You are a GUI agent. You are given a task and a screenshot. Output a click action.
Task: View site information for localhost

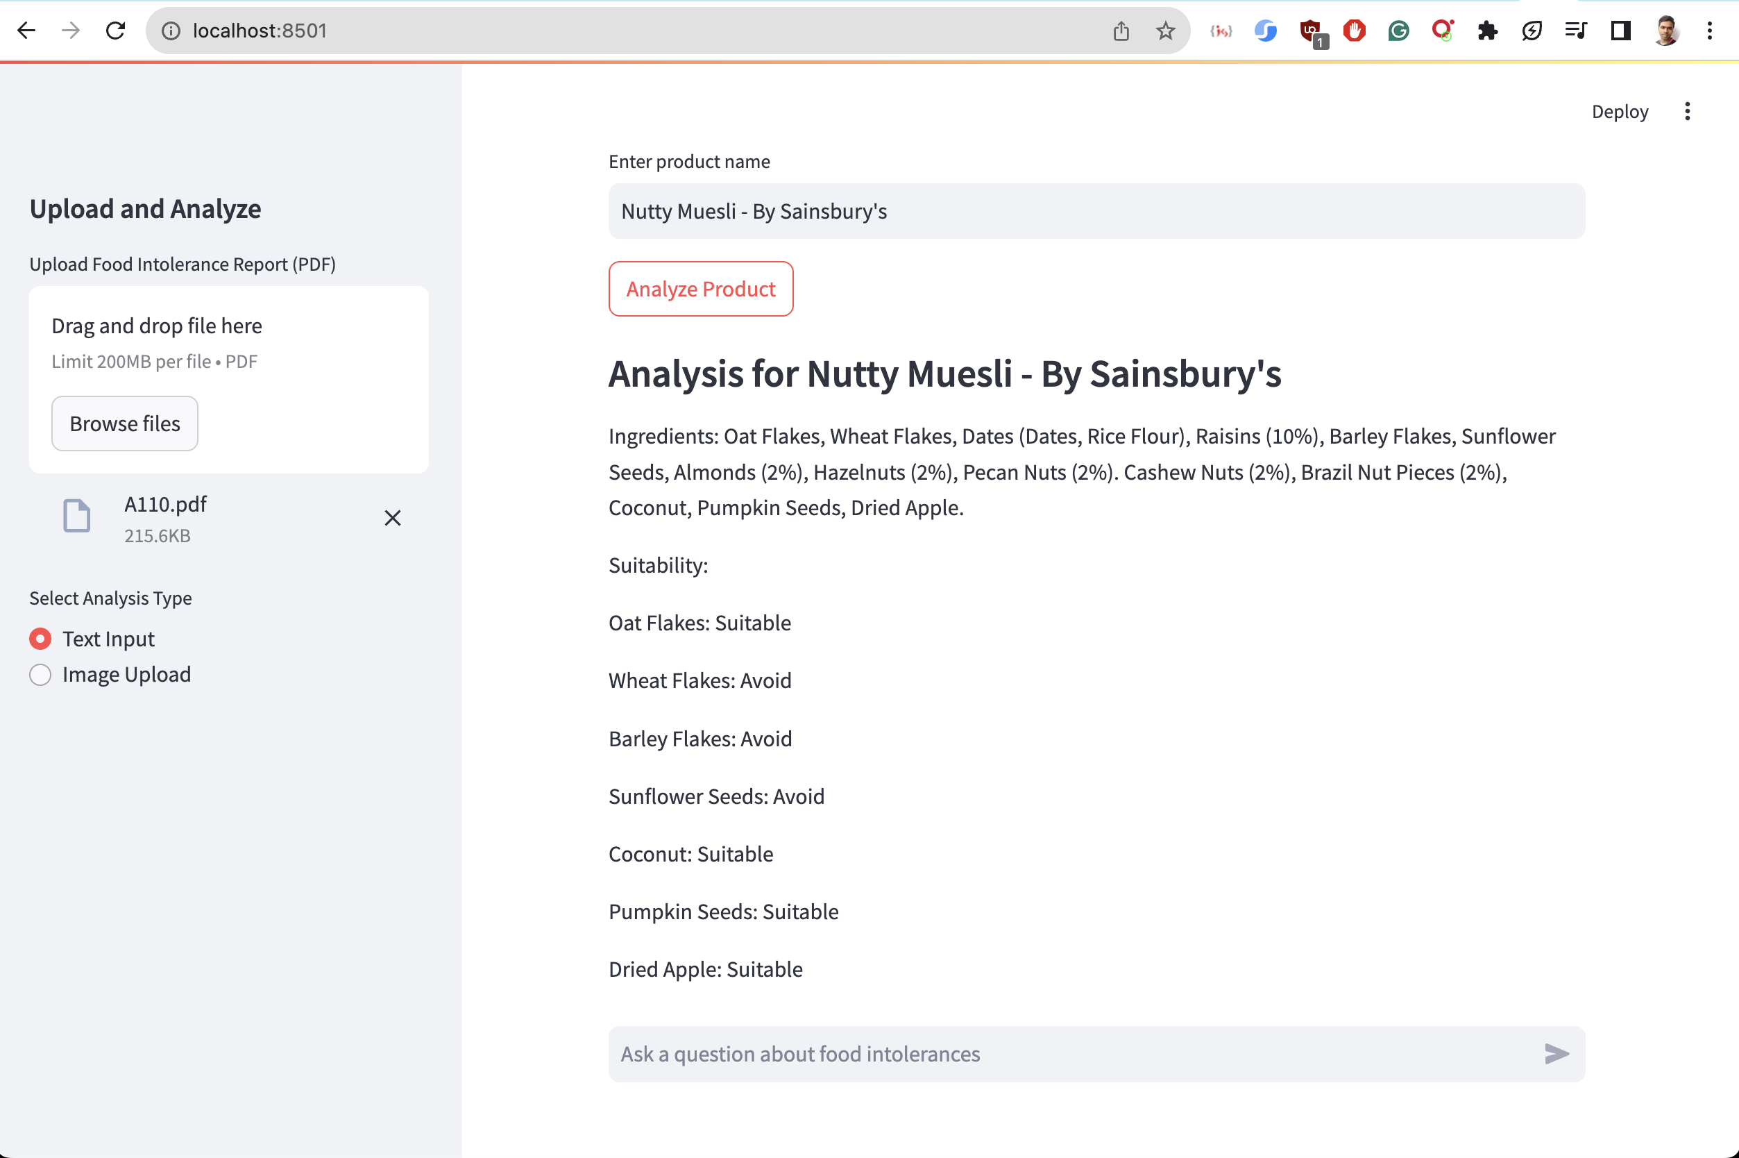pyautogui.click(x=171, y=31)
